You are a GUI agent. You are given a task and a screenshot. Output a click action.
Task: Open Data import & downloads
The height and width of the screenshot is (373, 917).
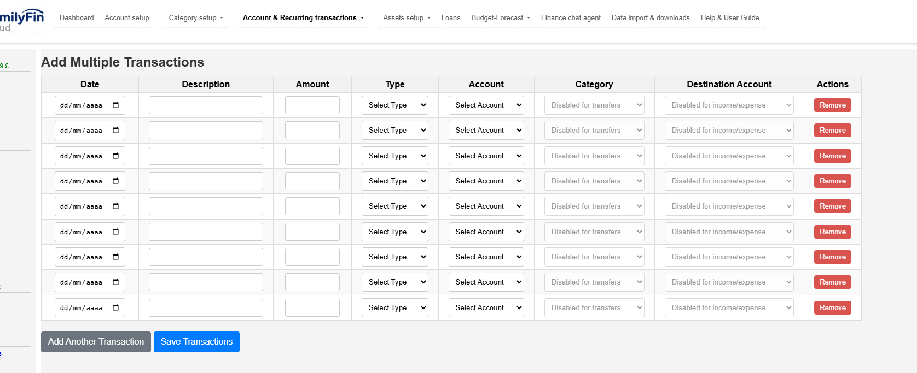point(651,17)
